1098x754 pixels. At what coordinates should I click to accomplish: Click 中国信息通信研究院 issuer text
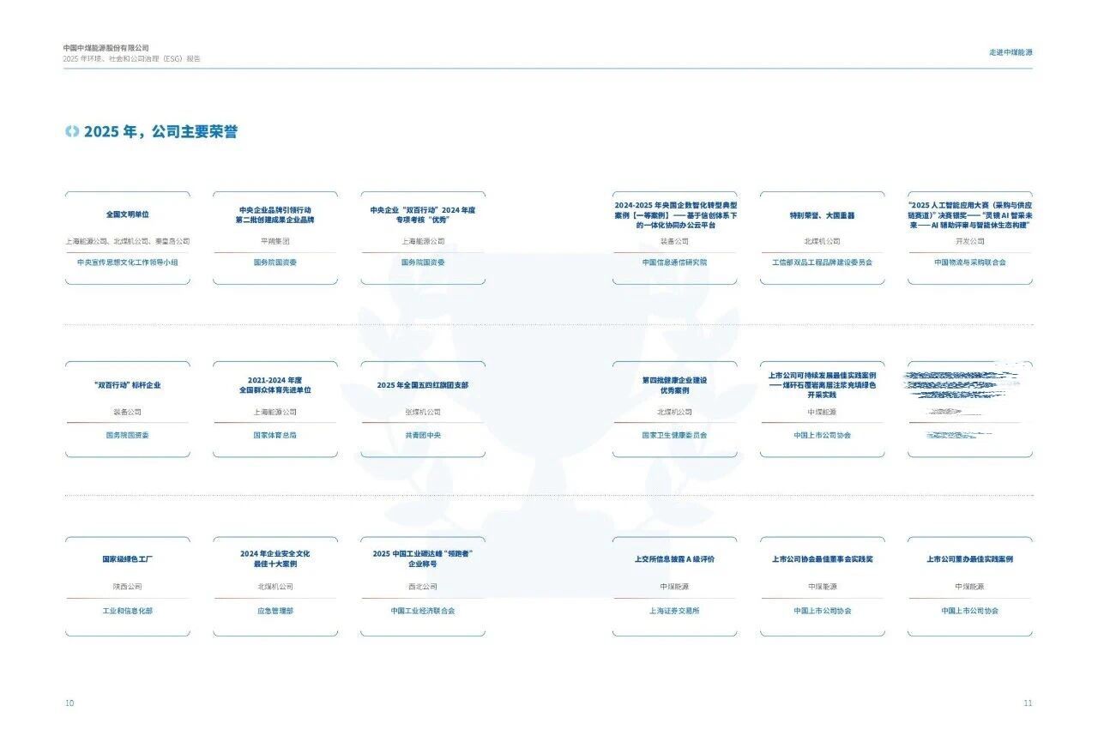674,262
